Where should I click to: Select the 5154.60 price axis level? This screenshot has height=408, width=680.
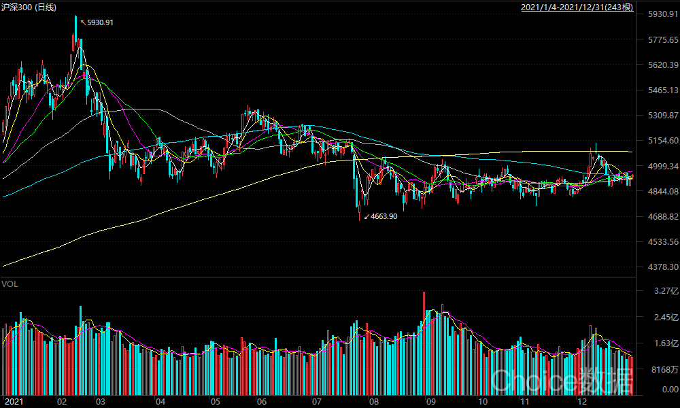coord(662,141)
